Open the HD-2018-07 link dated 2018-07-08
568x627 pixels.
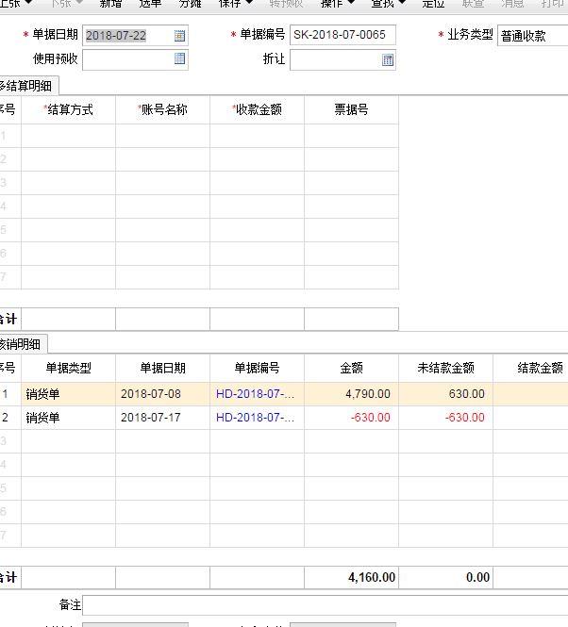(255, 394)
